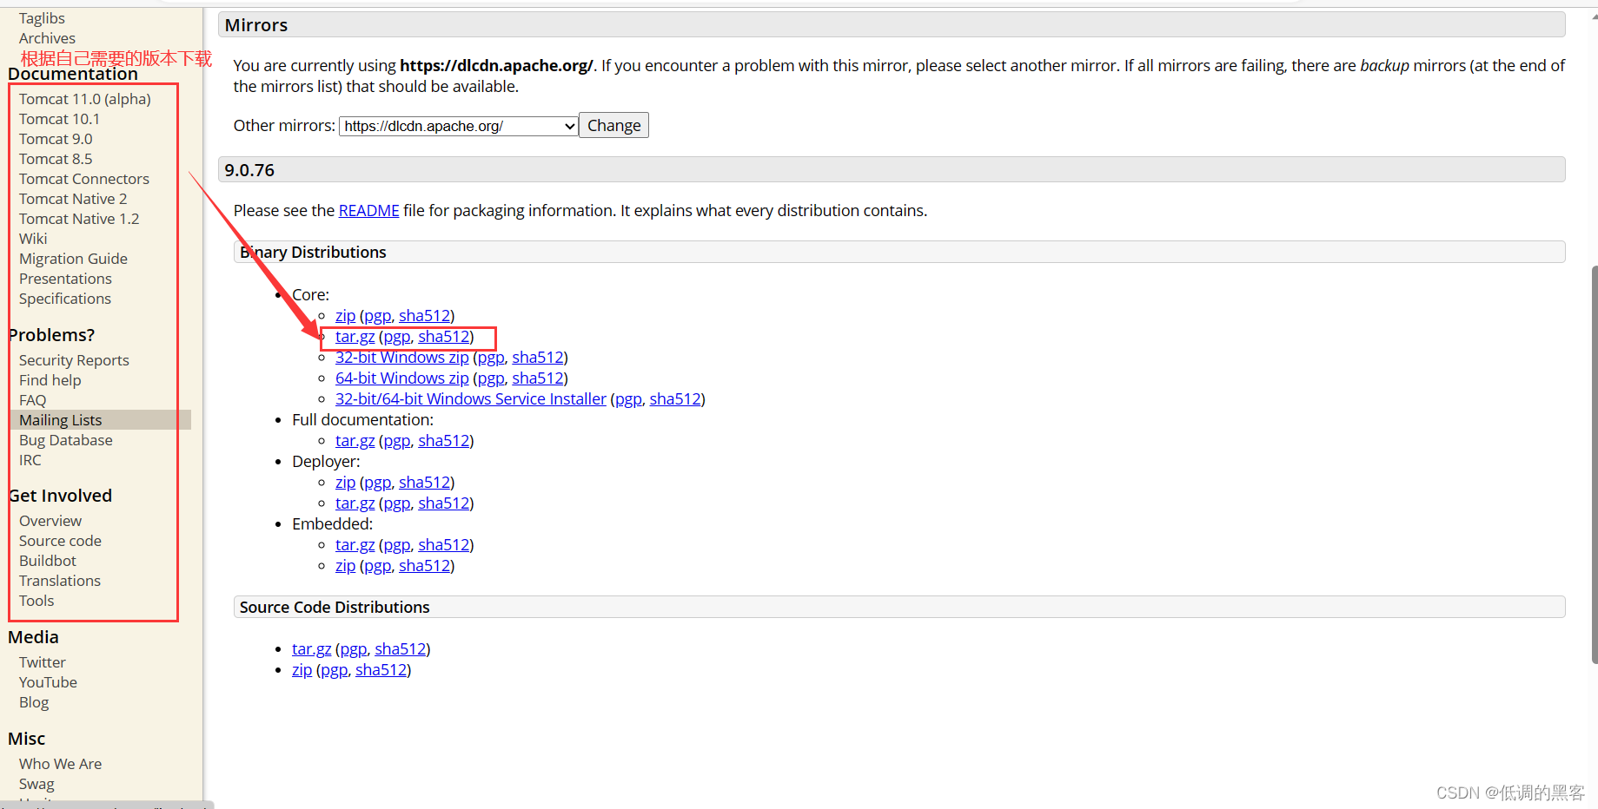Viewport: 1598px width, 809px height.
Task: Download the Full documentation tar.gz
Action: point(355,441)
